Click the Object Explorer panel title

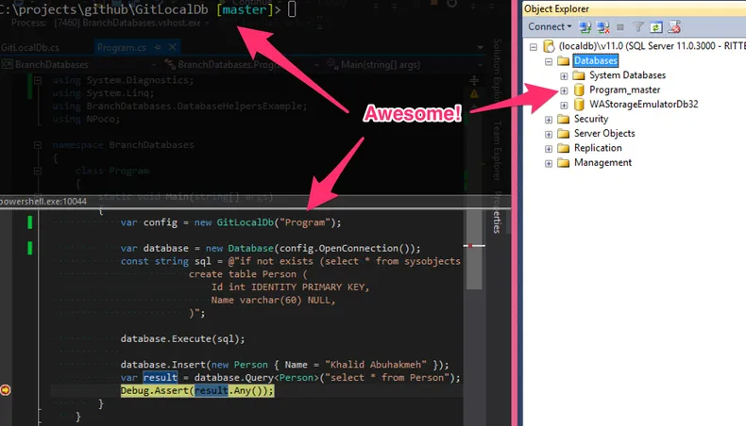click(x=556, y=9)
